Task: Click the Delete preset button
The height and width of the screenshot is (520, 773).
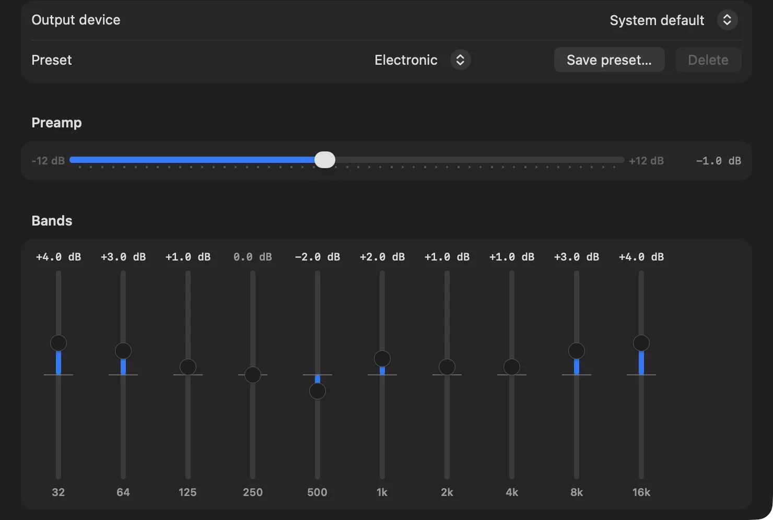Action: coord(708,60)
